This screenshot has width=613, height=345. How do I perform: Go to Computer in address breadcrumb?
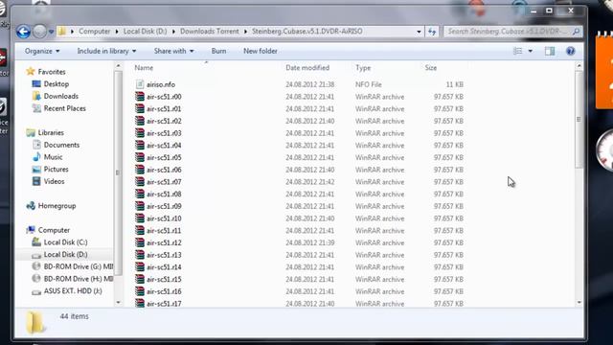click(94, 32)
